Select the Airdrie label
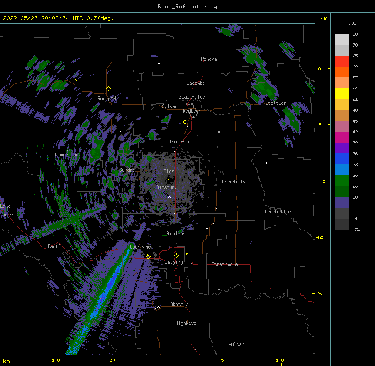This screenshot has height=366, width=375. [x=176, y=233]
